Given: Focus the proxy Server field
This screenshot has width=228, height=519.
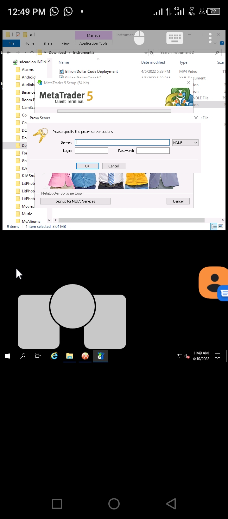Looking at the screenshot, I should click(x=122, y=142).
